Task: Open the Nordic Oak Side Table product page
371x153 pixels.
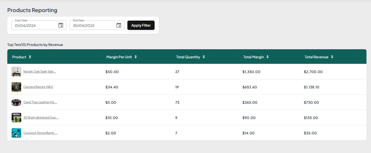Action: click(40, 72)
